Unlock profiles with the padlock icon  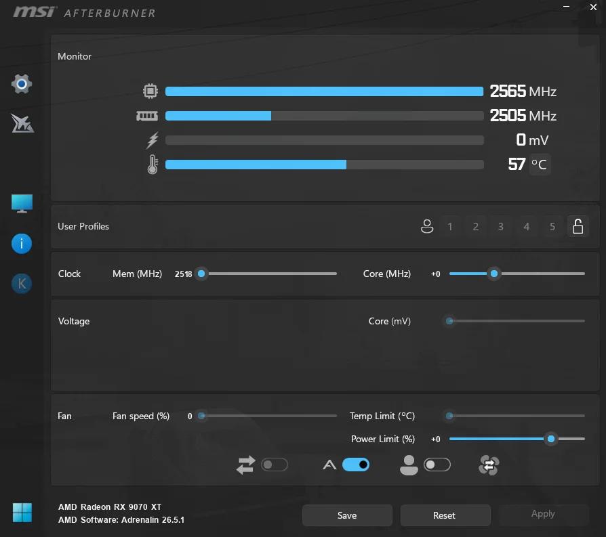pyautogui.click(x=578, y=226)
